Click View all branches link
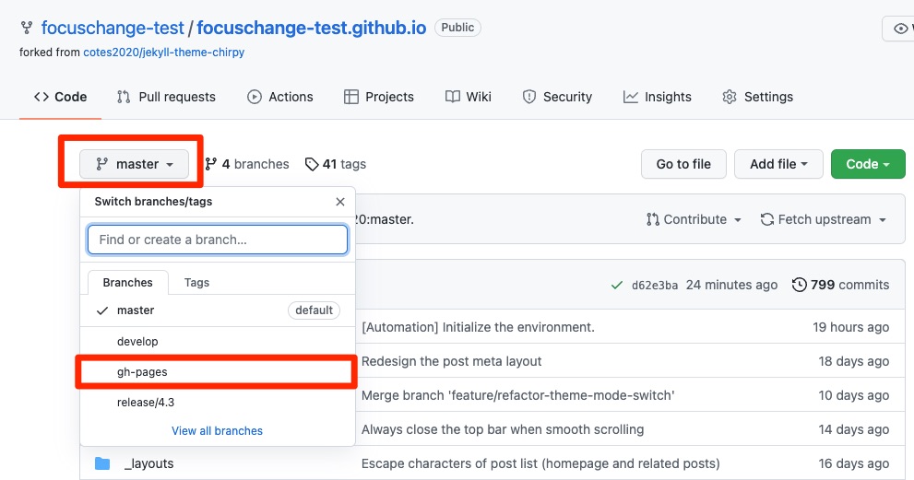914x480 pixels. point(217,430)
